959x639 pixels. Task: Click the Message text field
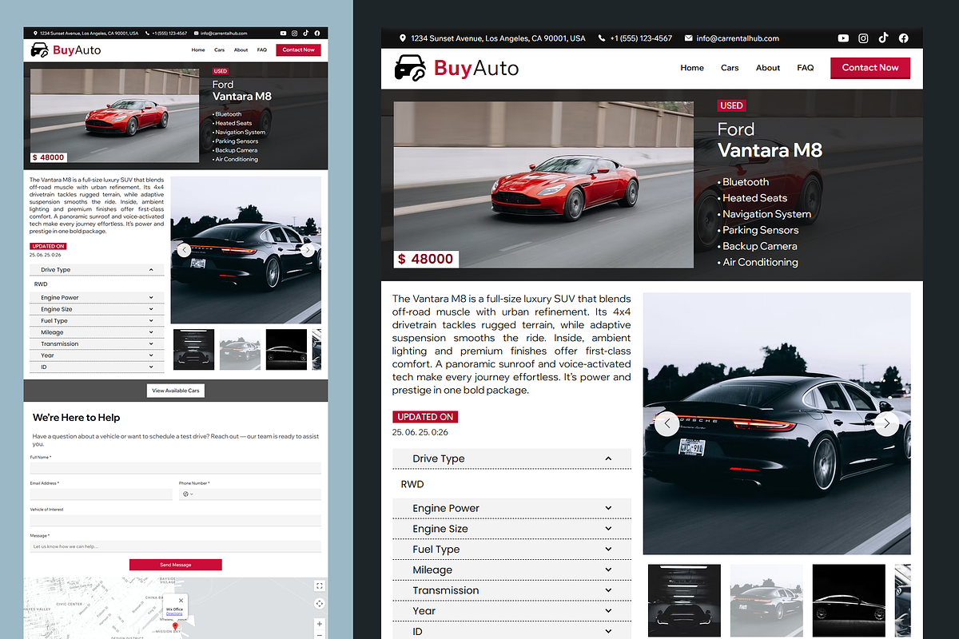(176, 546)
